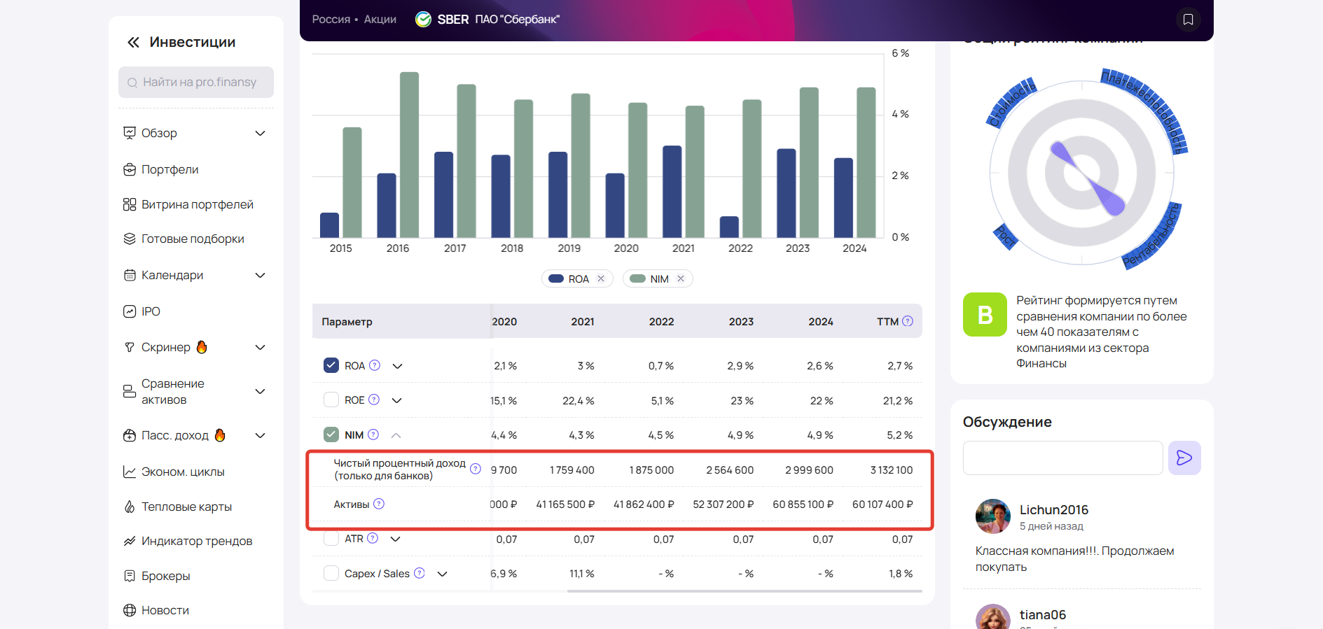This screenshot has height=629, width=1323.
Task: Uncheck the NIM checkbox
Action: [331, 434]
